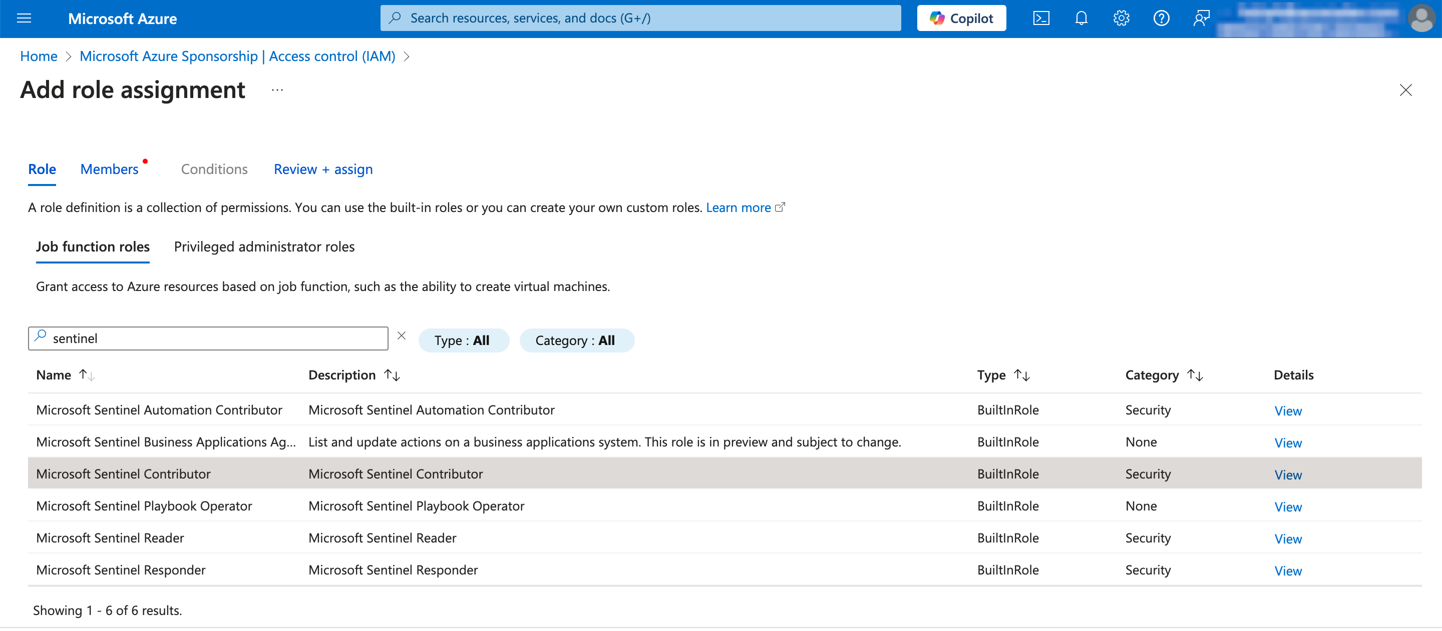Sort by the Description column
The width and height of the screenshot is (1442, 631).
point(354,375)
